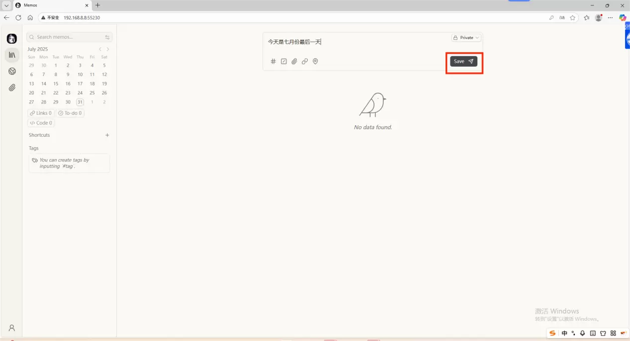The width and height of the screenshot is (630, 341).
Task: Add a new shortcut with the plus button
Action: point(107,135)
